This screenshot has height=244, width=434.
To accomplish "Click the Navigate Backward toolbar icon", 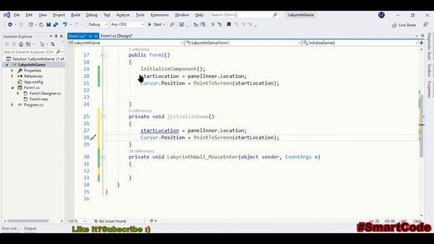I will pos(10,24).
